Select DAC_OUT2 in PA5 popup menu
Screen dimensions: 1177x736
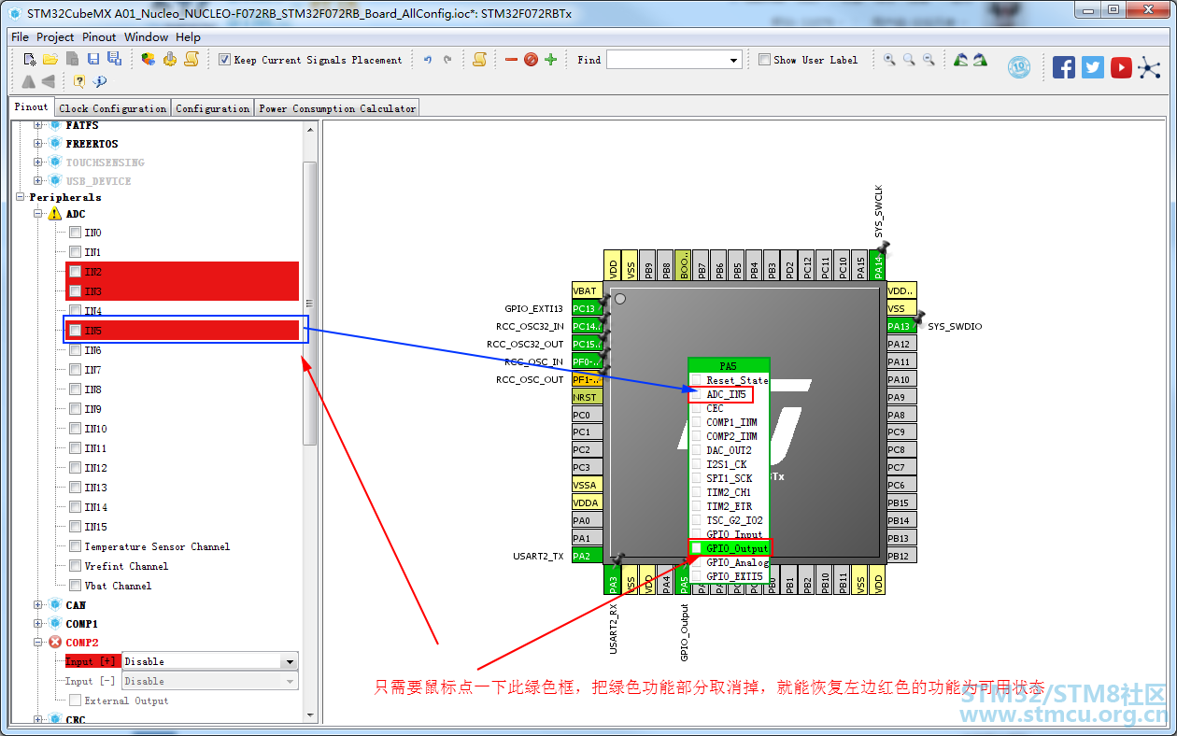pyautogui.click(x=729, y=450)
